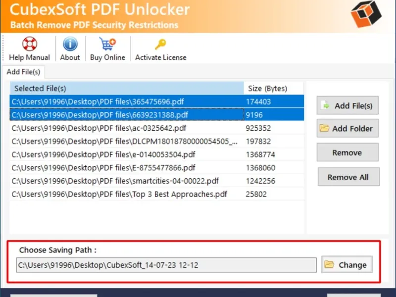The width and height of the screenshot is (396, 297).
Task: Click the saving path input field
Action: [x=166, y=265]
